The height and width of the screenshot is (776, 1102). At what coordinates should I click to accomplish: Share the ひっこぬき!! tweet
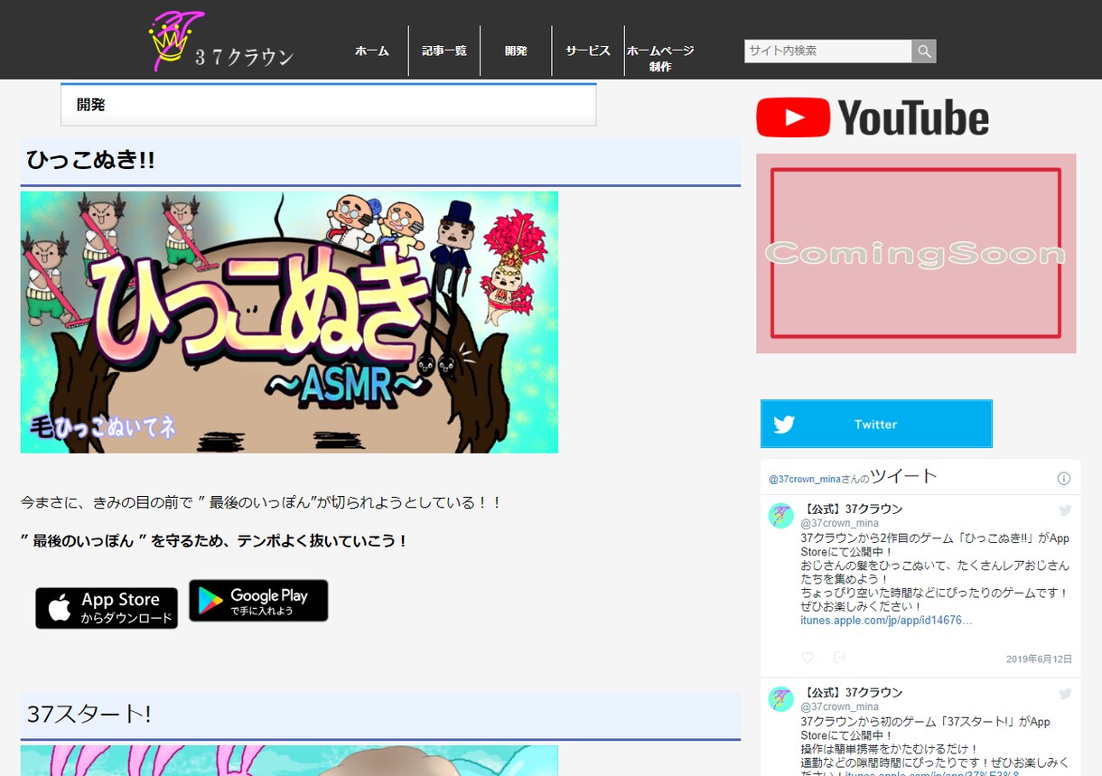tap(839, 658)
